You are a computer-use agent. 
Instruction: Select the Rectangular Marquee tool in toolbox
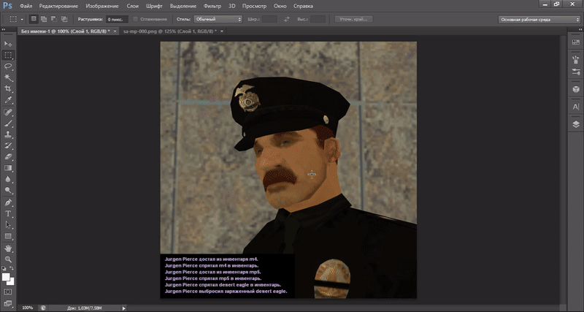pyautogui.click(x=8, y=56)
